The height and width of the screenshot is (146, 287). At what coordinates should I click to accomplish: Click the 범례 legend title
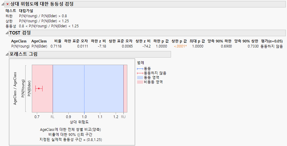(141, 63)
